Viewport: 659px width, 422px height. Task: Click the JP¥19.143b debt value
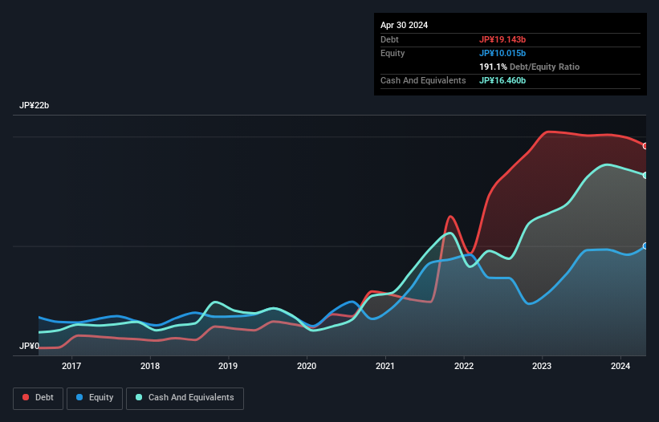point(502,39)
